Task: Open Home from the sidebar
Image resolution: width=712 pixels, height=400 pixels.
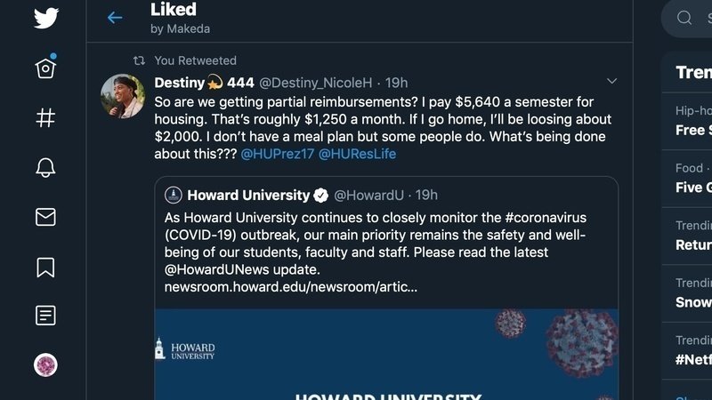Action: [x=46, y=68]
